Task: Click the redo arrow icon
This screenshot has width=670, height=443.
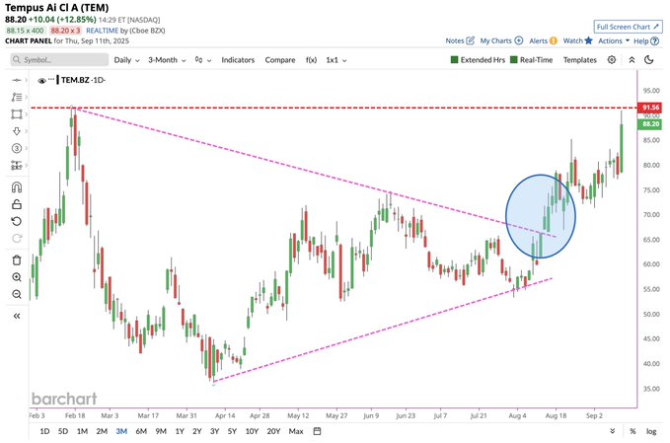Action: coord(17,239)
